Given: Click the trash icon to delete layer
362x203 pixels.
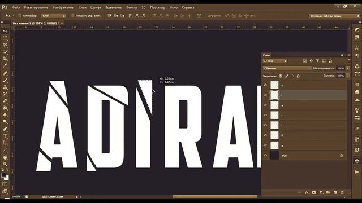Looking at the screenshot, I should pos(342,192).
